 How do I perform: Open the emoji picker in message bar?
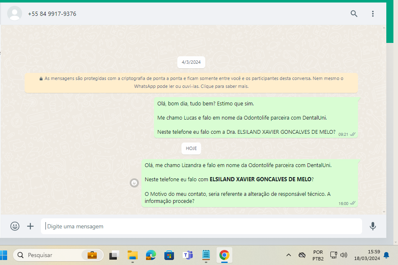tap(15, 226)
